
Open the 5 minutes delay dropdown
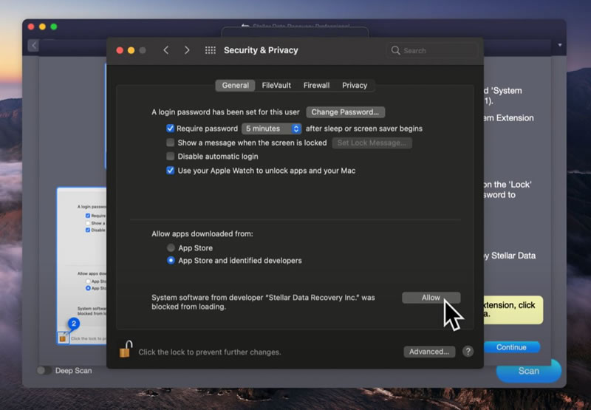coord(271,129)
